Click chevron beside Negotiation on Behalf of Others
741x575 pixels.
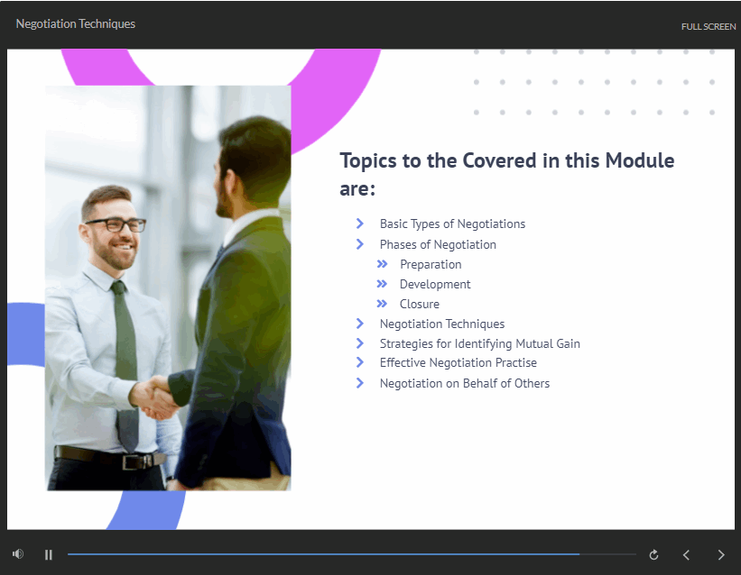click(359, 383)
